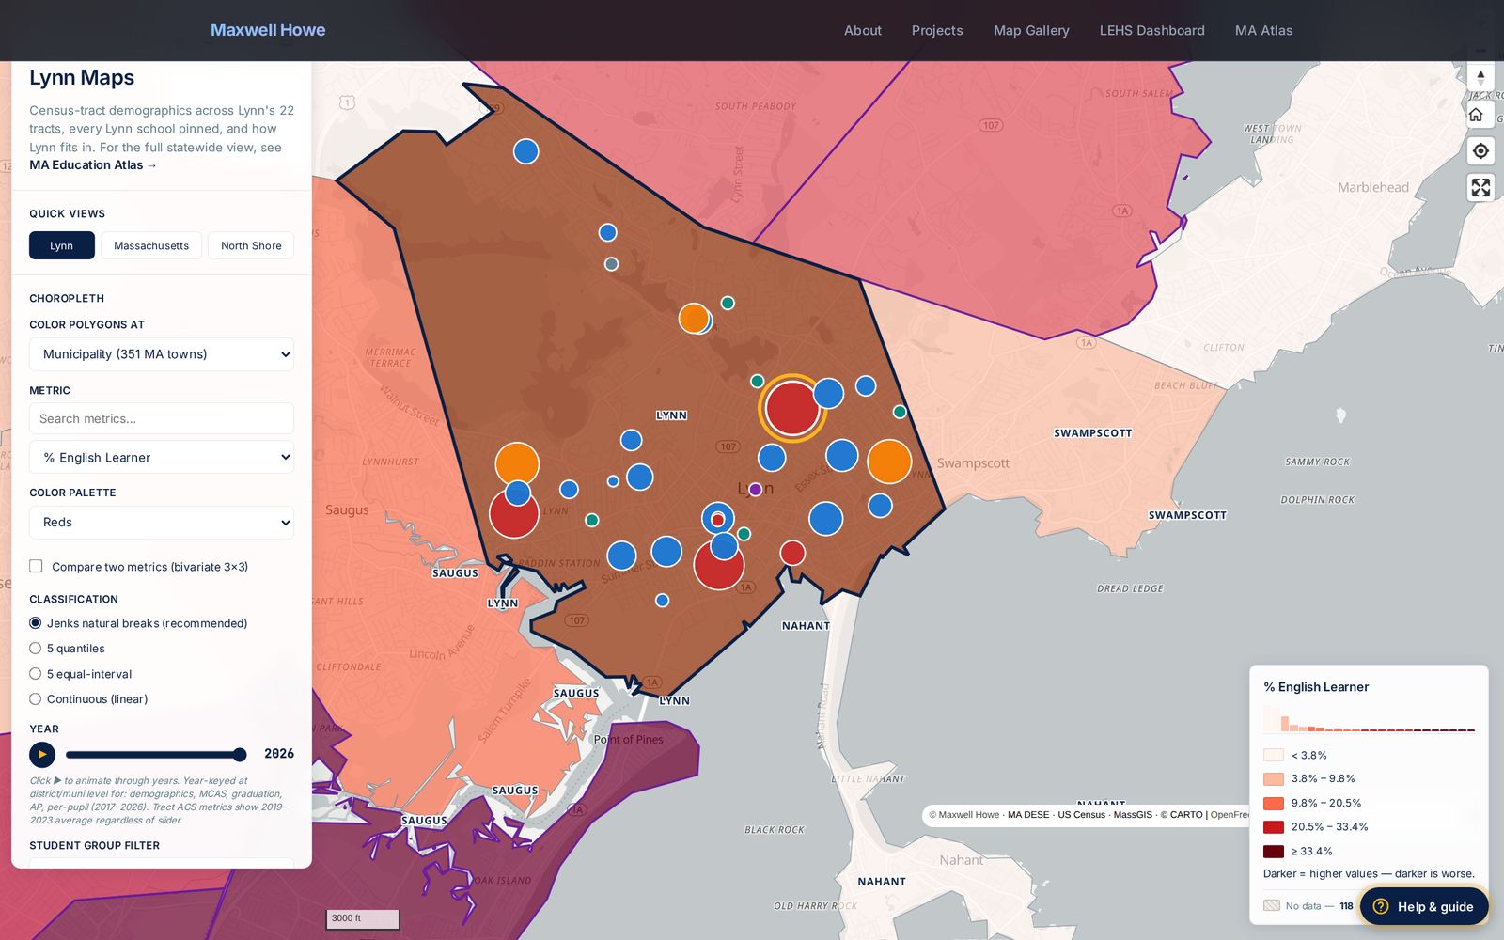Reset map bearing with the compass control
Image resolution: width=1504 pixels, height=940 pixels.
1480,77
